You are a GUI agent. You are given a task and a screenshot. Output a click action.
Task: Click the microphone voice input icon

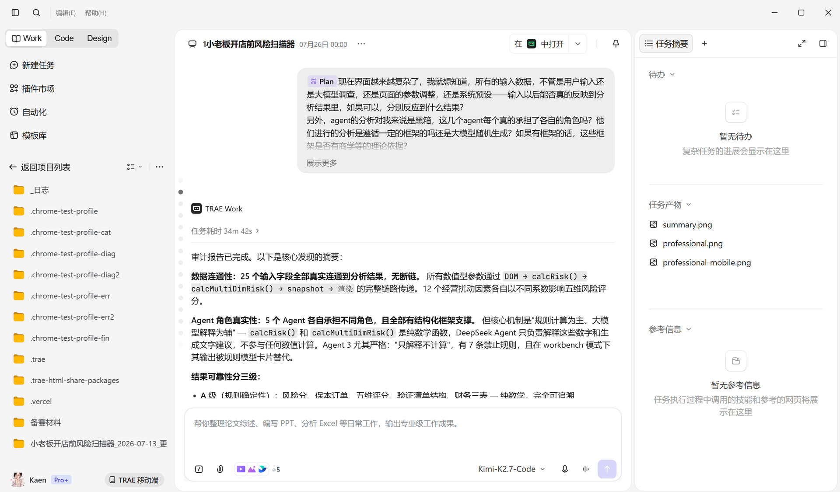coord(565,469)
